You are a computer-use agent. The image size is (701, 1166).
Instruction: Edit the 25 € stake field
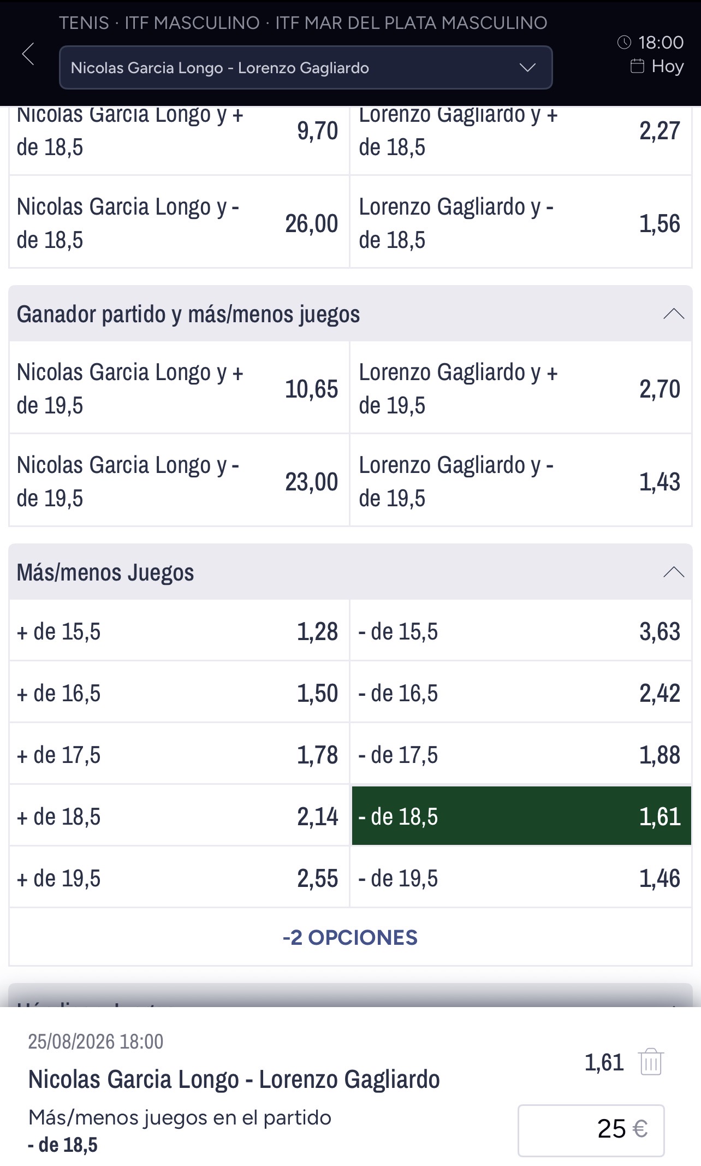[x=591, y=1130]
